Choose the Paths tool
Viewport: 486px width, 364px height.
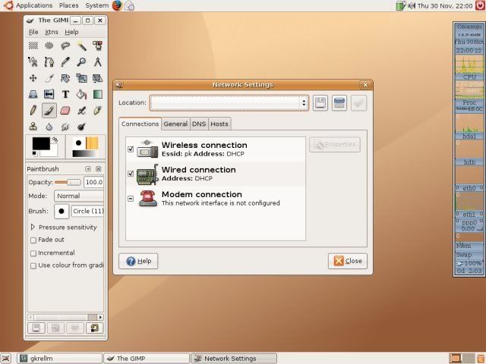tap(49, 62)
